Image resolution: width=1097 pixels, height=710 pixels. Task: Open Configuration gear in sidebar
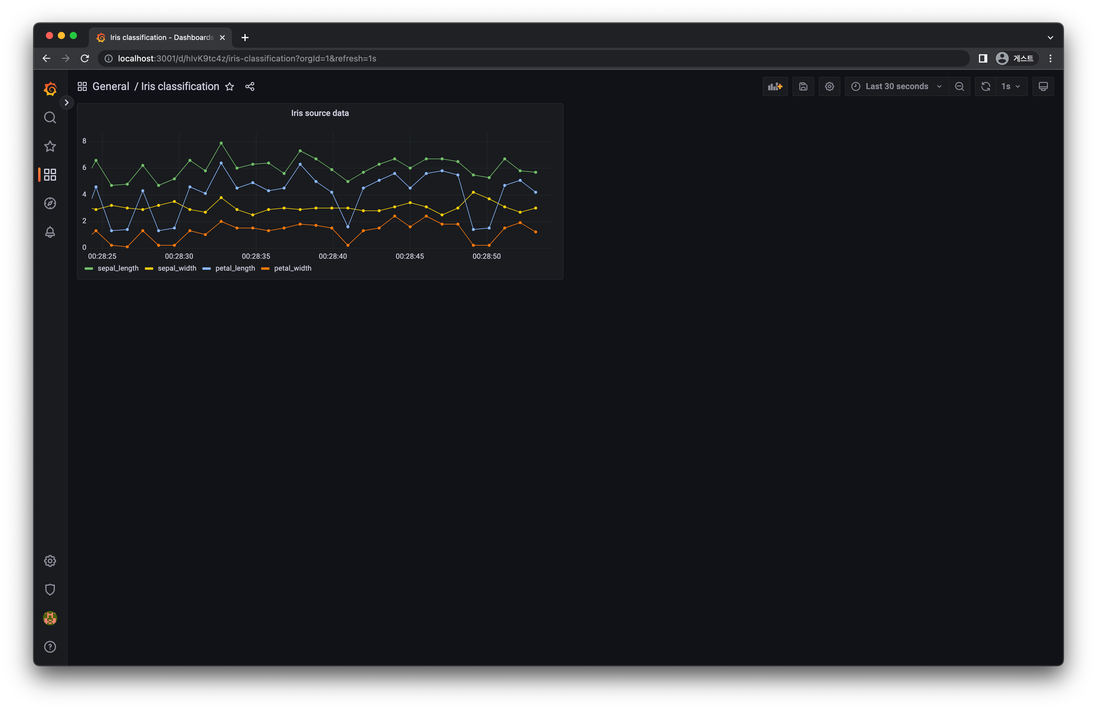[x=50, y=561]
